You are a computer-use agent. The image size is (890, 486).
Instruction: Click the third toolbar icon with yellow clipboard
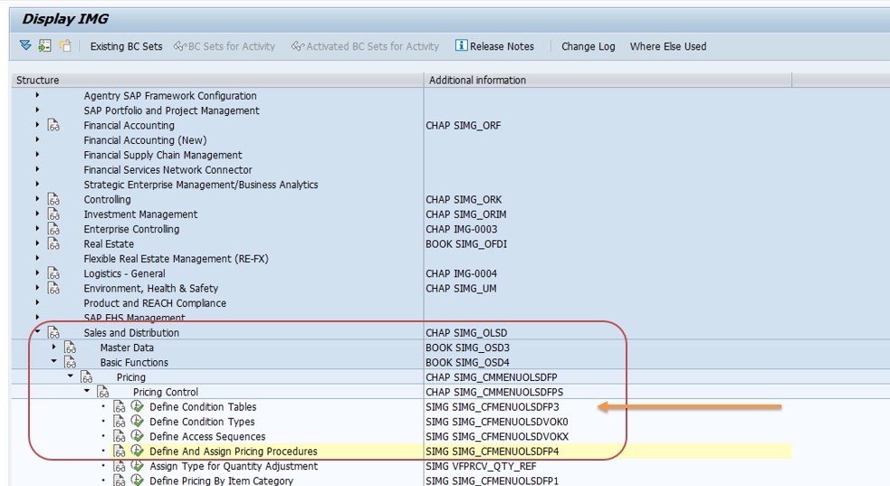(65, 46)
